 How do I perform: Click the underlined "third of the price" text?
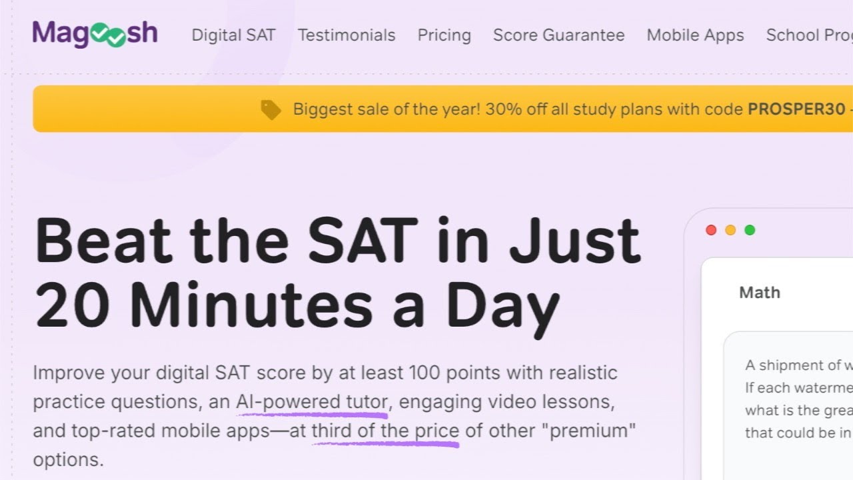(385, 431)
